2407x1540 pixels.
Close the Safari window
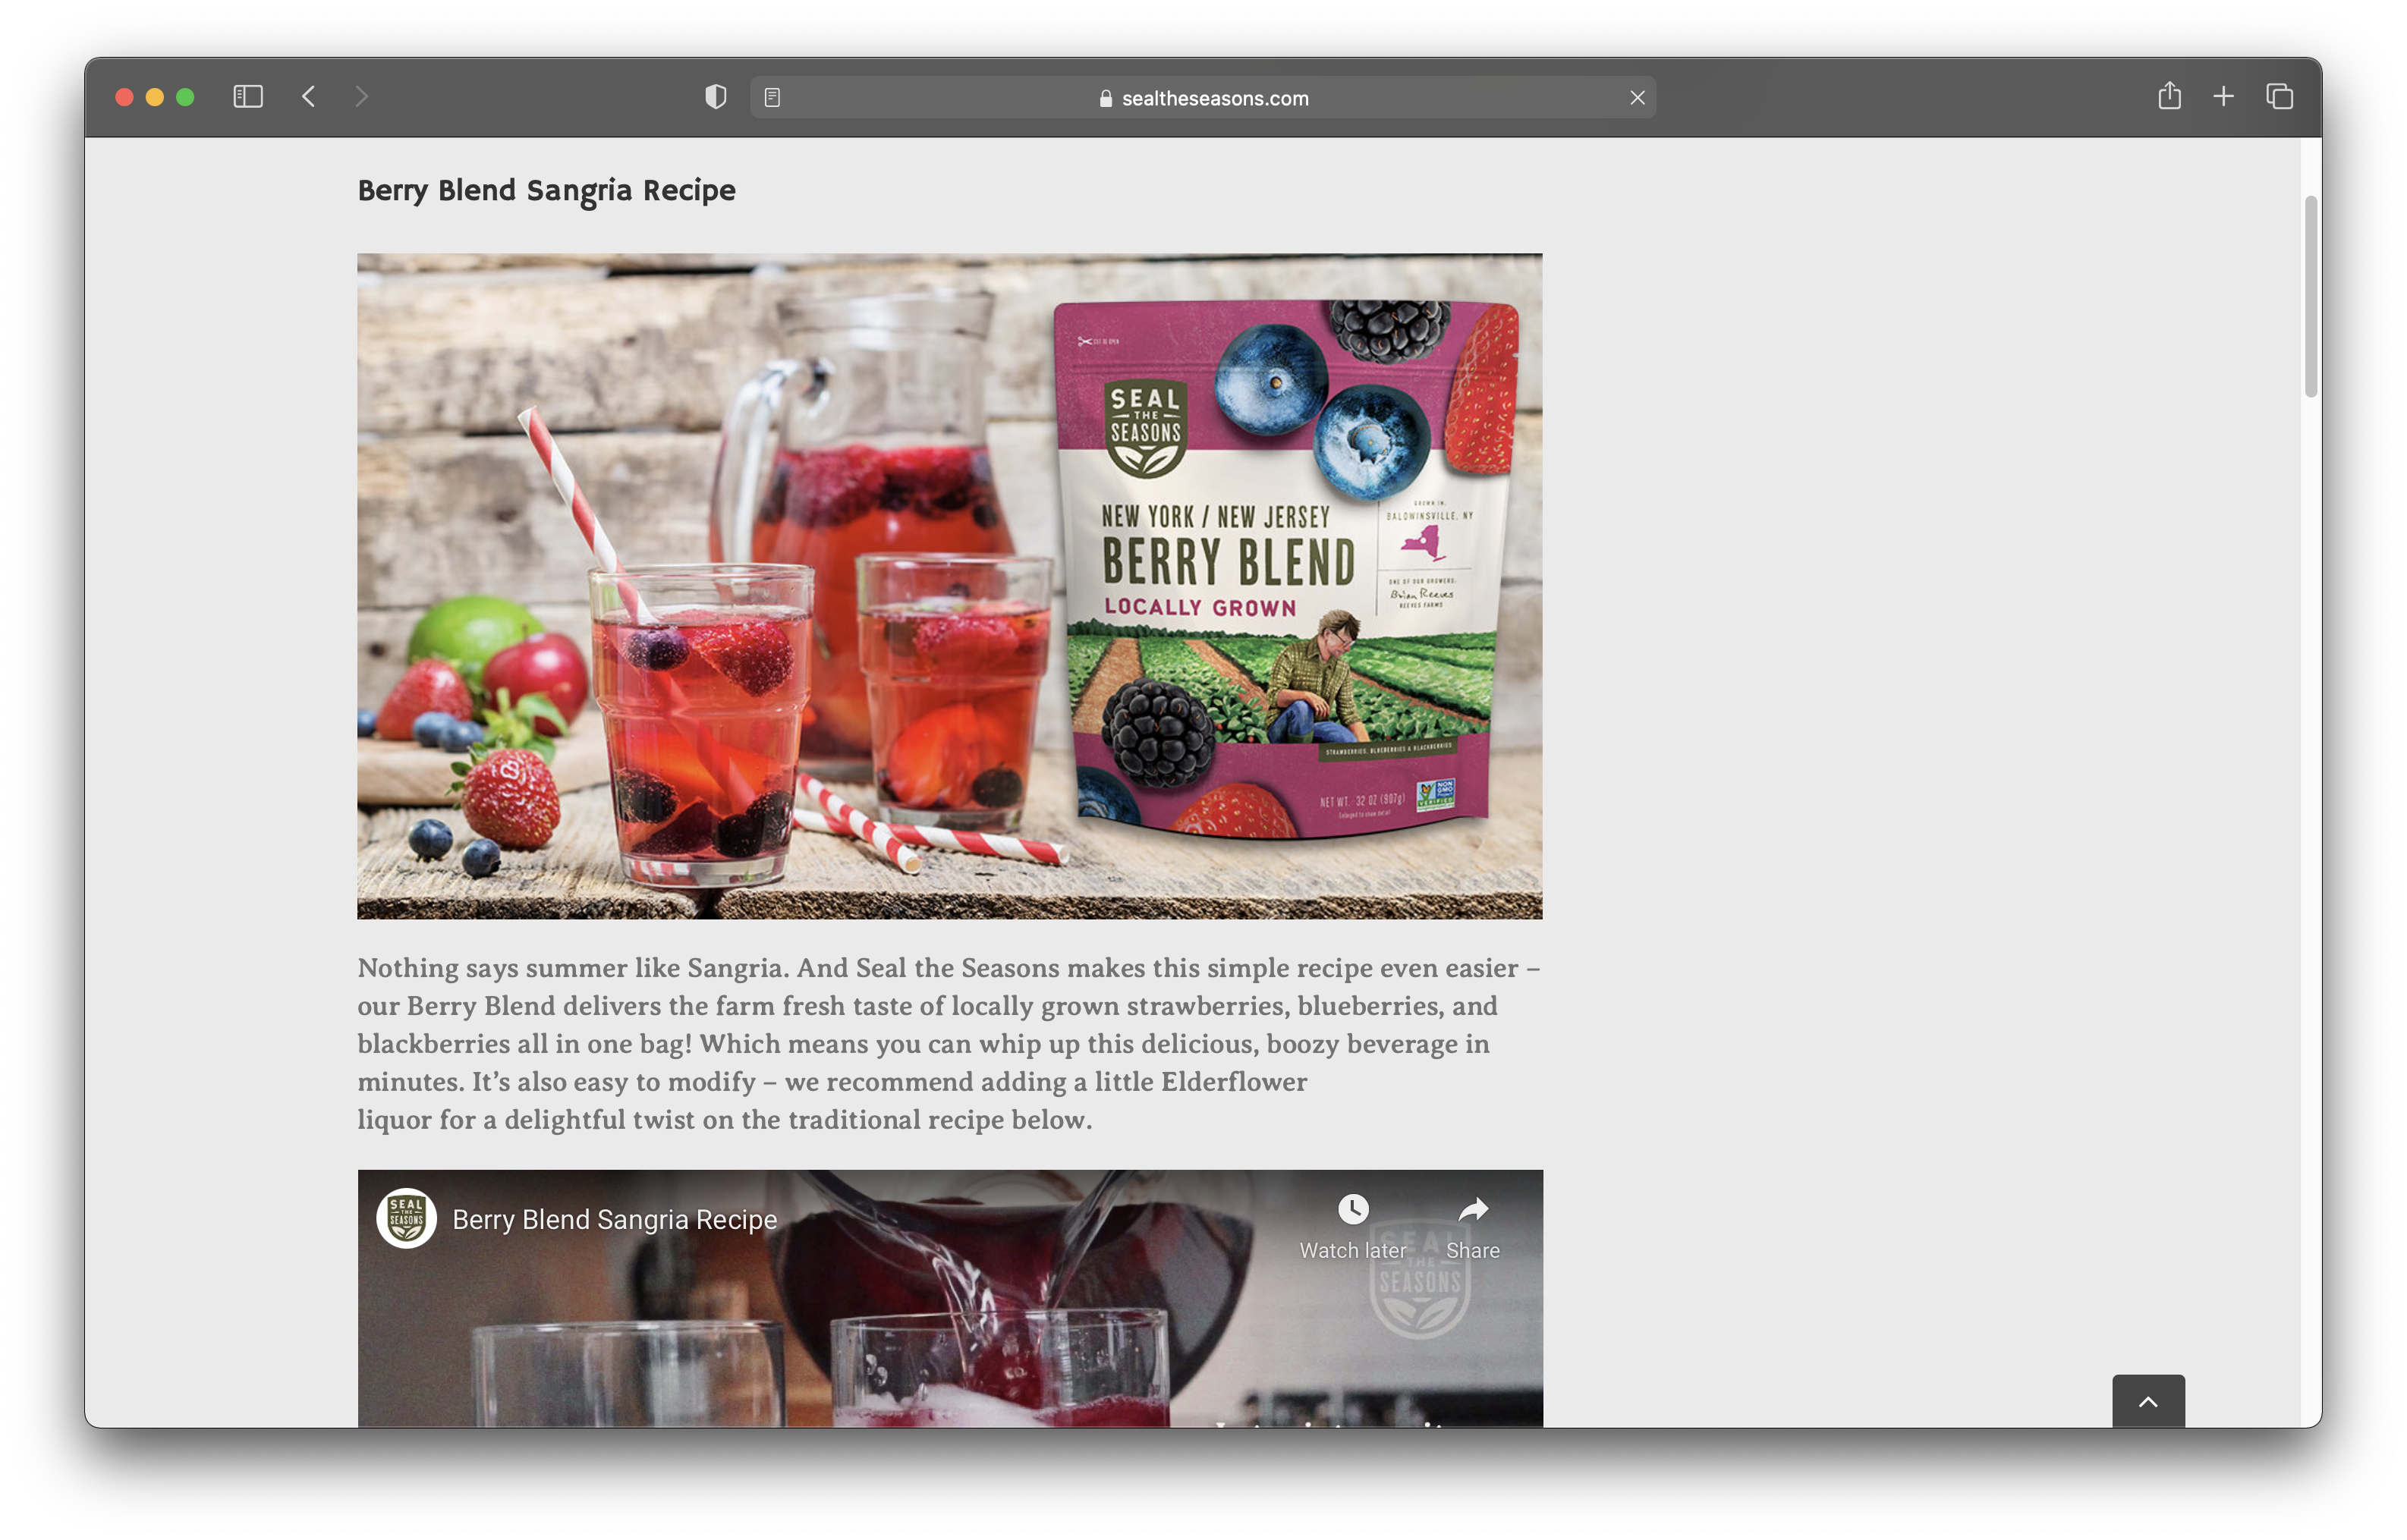(x=125, y=97)
